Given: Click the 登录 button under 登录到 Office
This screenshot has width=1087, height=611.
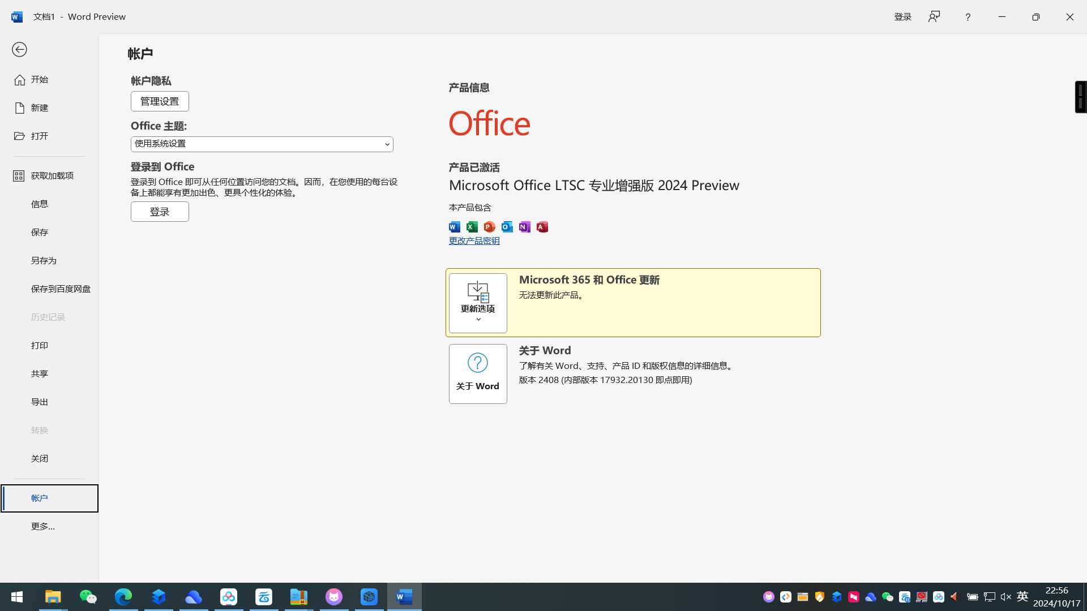Looking at the screenshot, I should [x=160, y=212].
